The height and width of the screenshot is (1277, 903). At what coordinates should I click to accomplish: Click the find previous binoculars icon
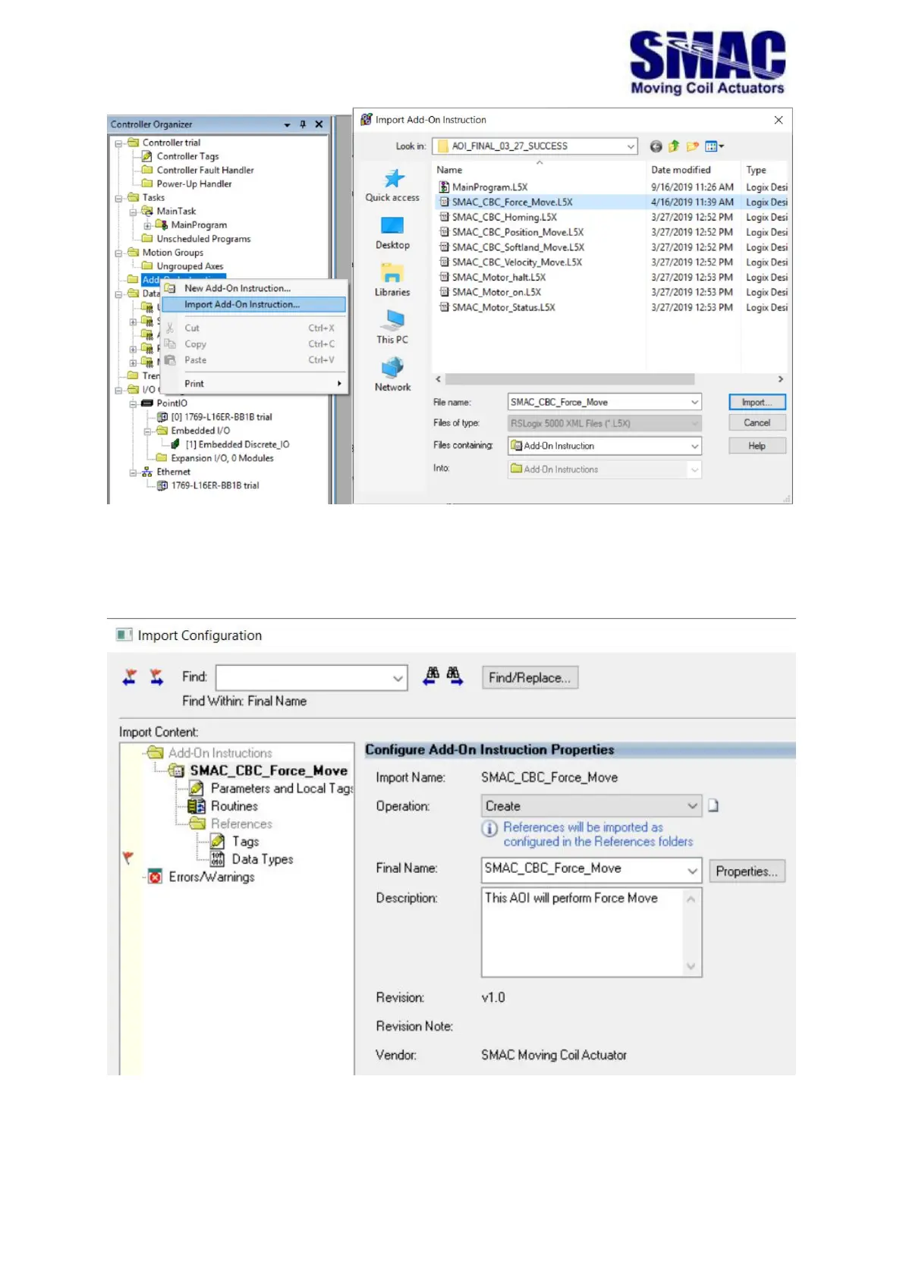[431, 676]
